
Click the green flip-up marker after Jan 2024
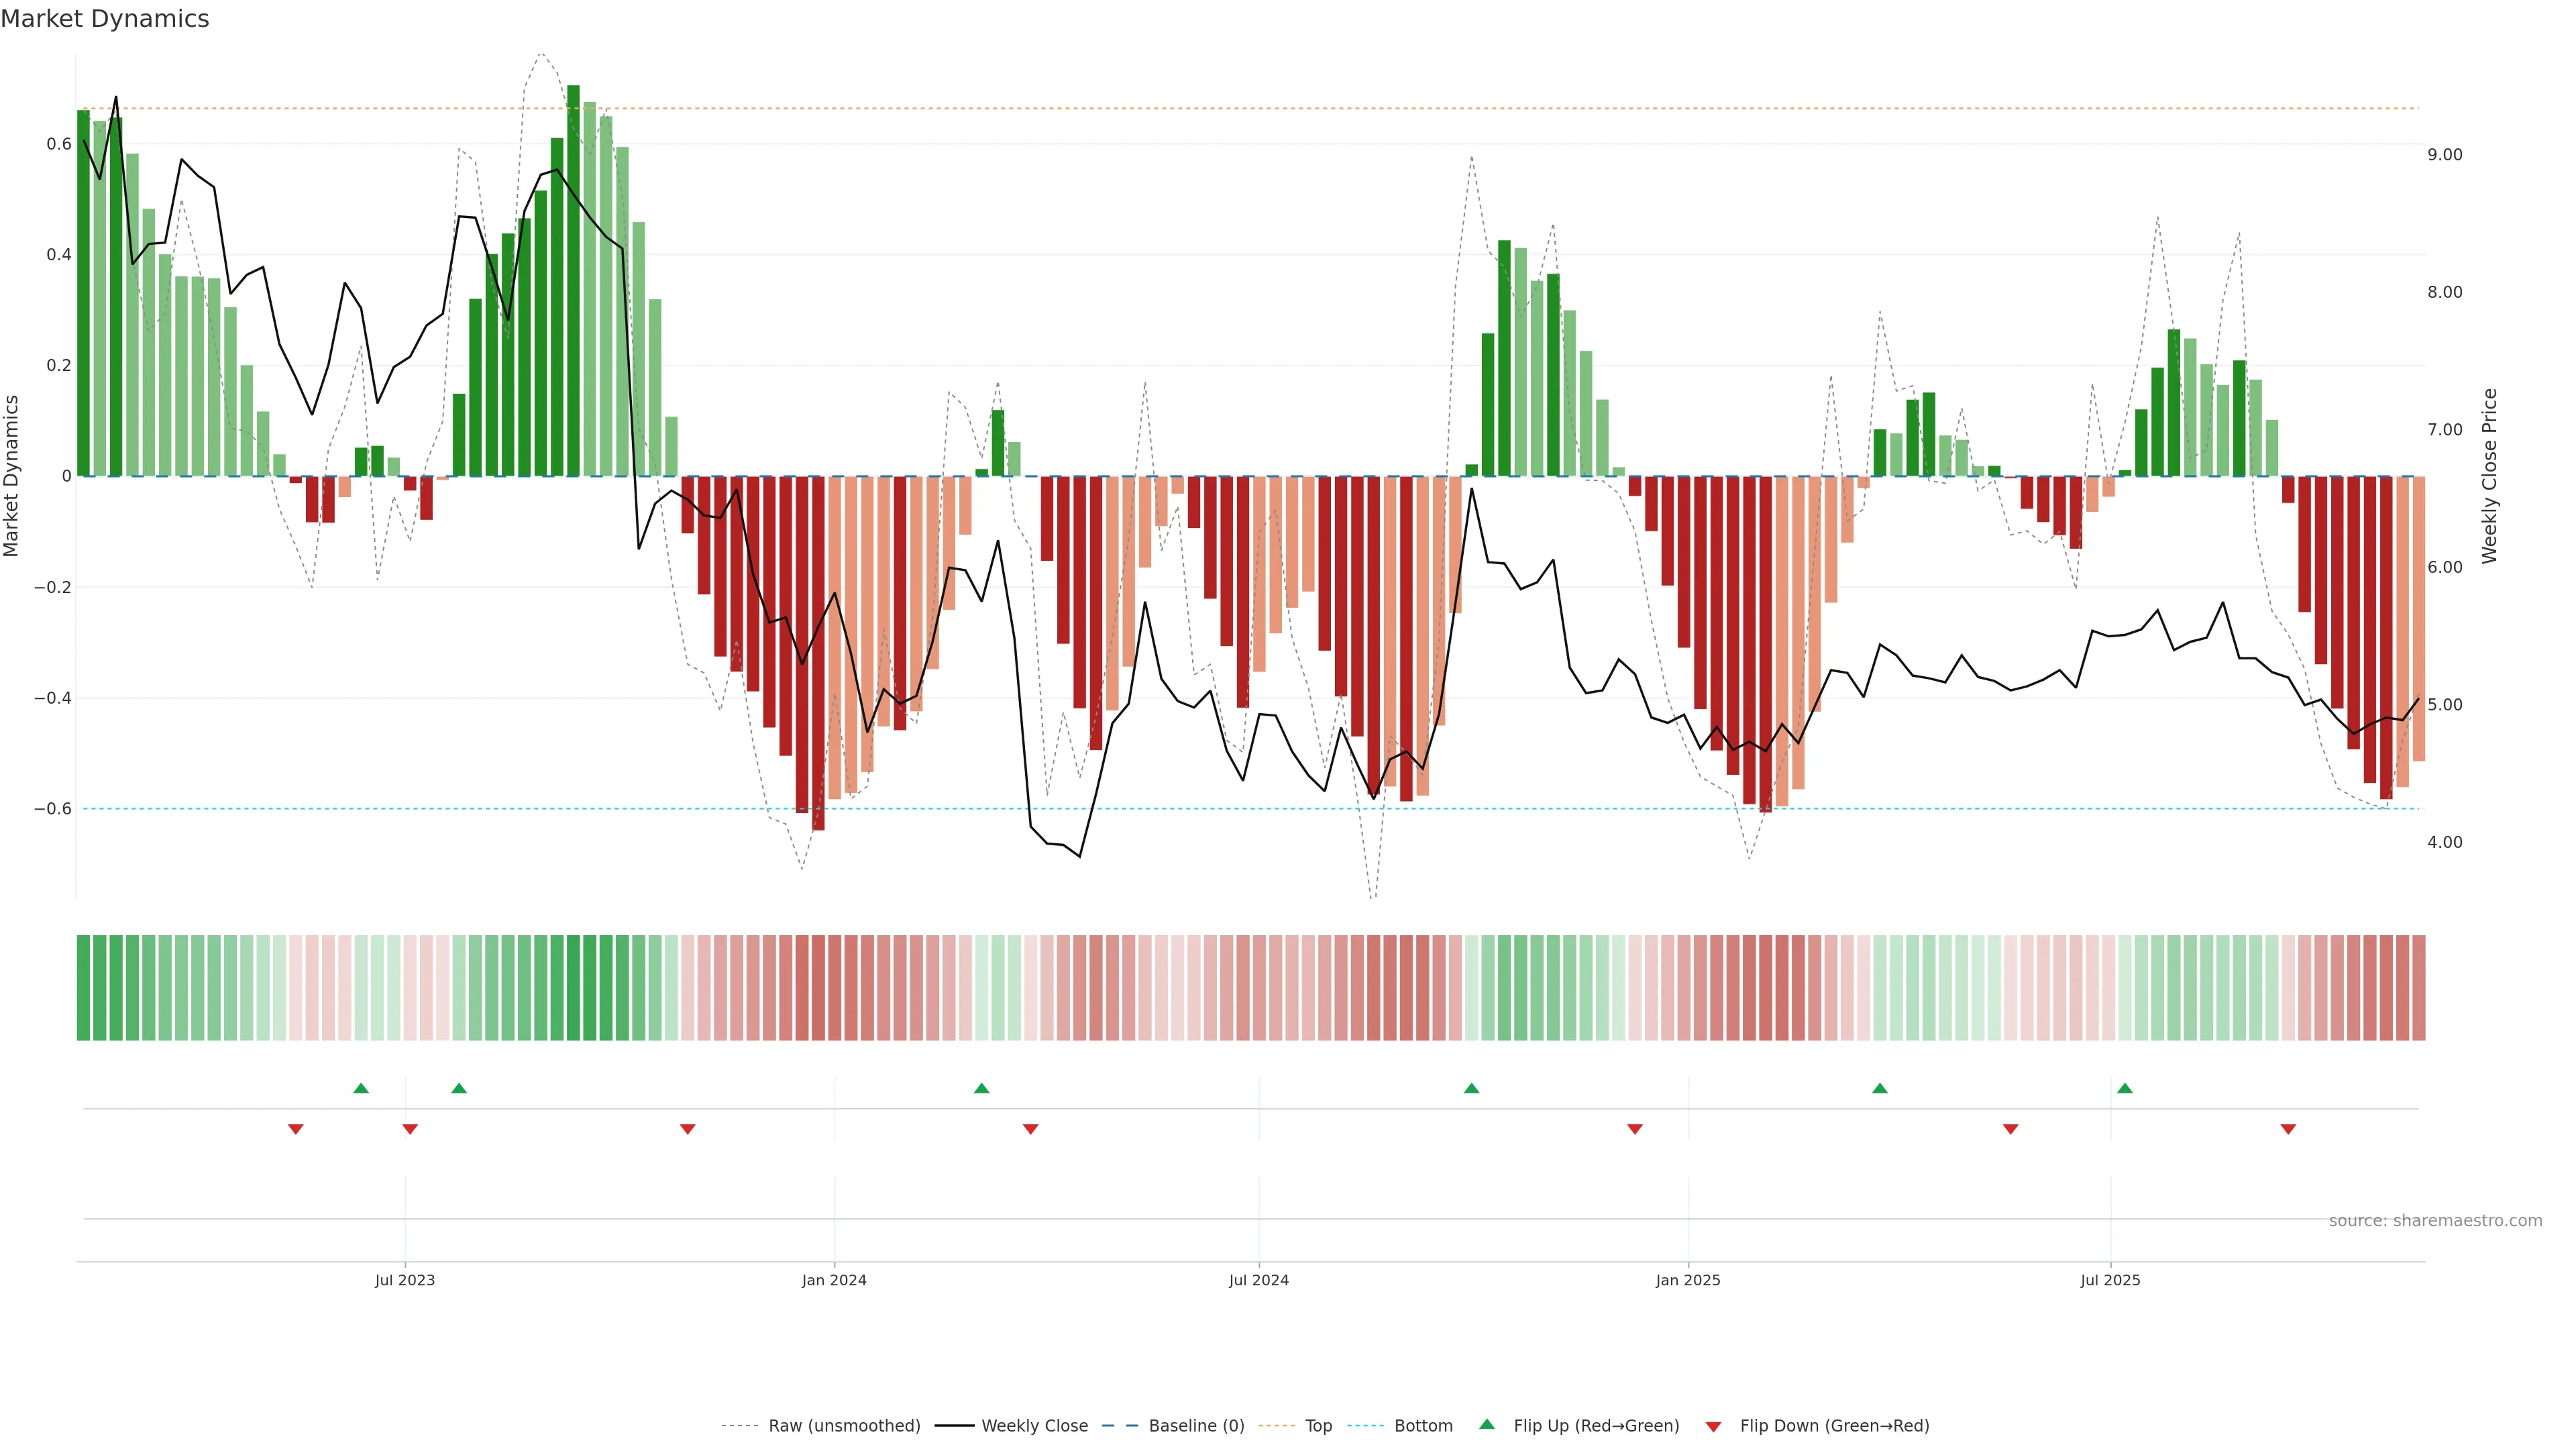(x=981, y=1088)
